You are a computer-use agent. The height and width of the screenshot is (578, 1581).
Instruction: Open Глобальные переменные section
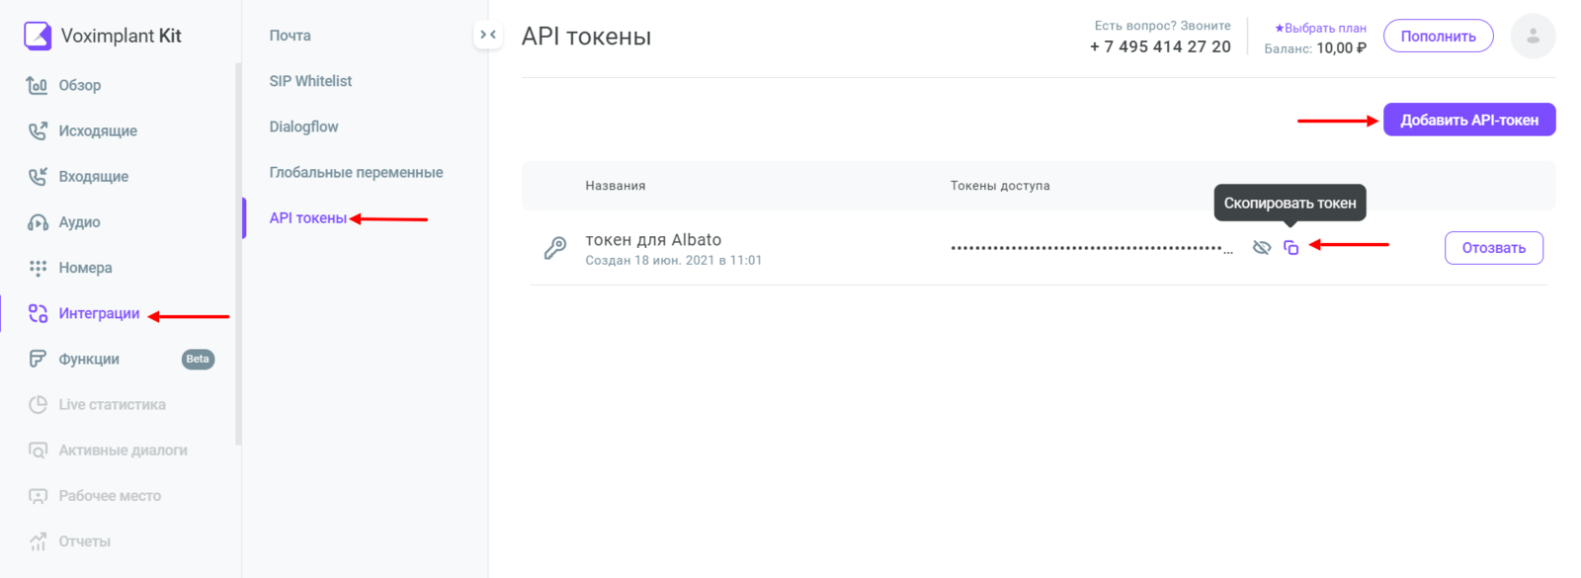click(356, 172)
